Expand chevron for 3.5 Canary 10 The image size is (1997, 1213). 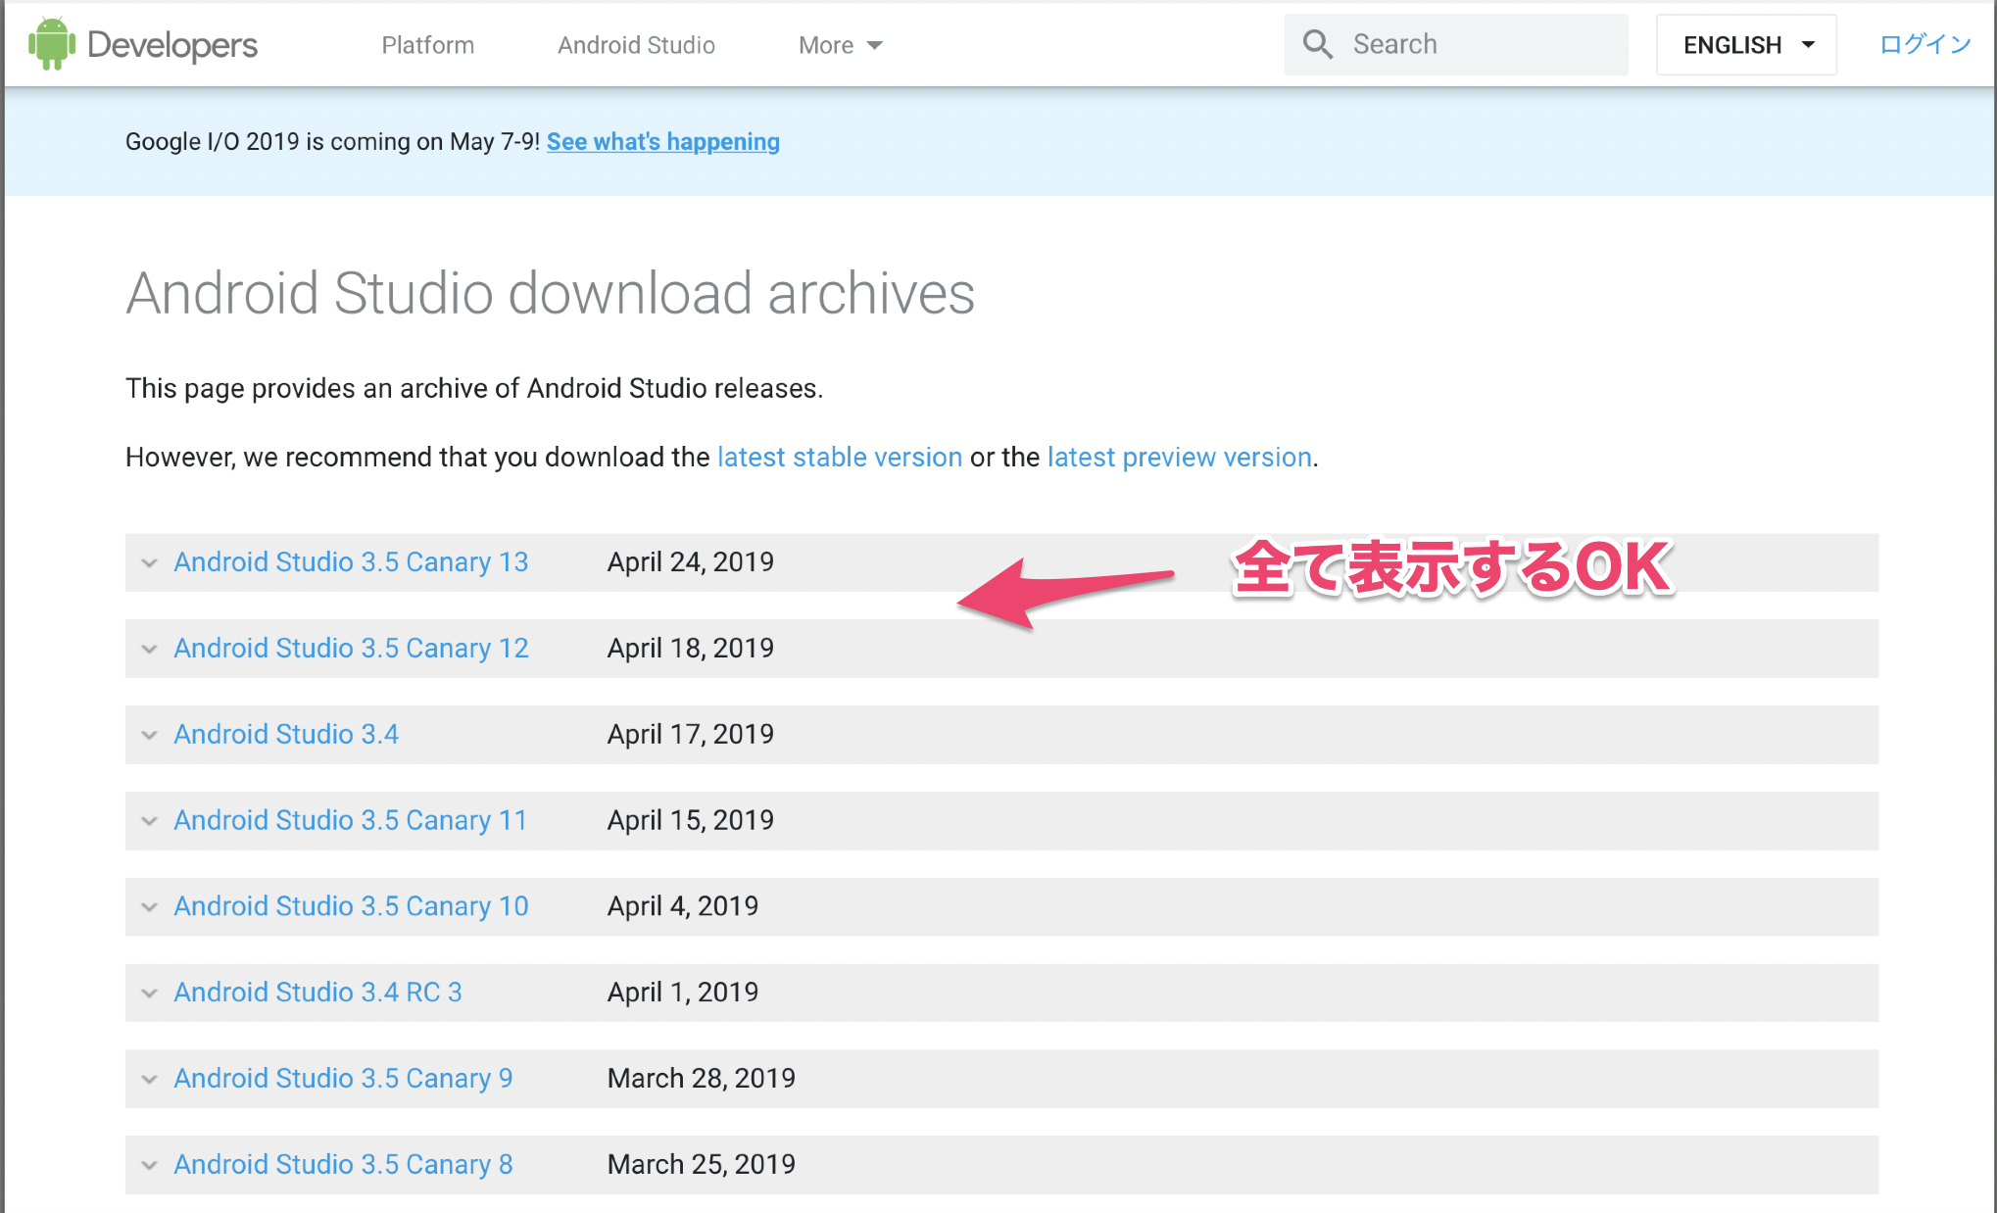point(149,907)
